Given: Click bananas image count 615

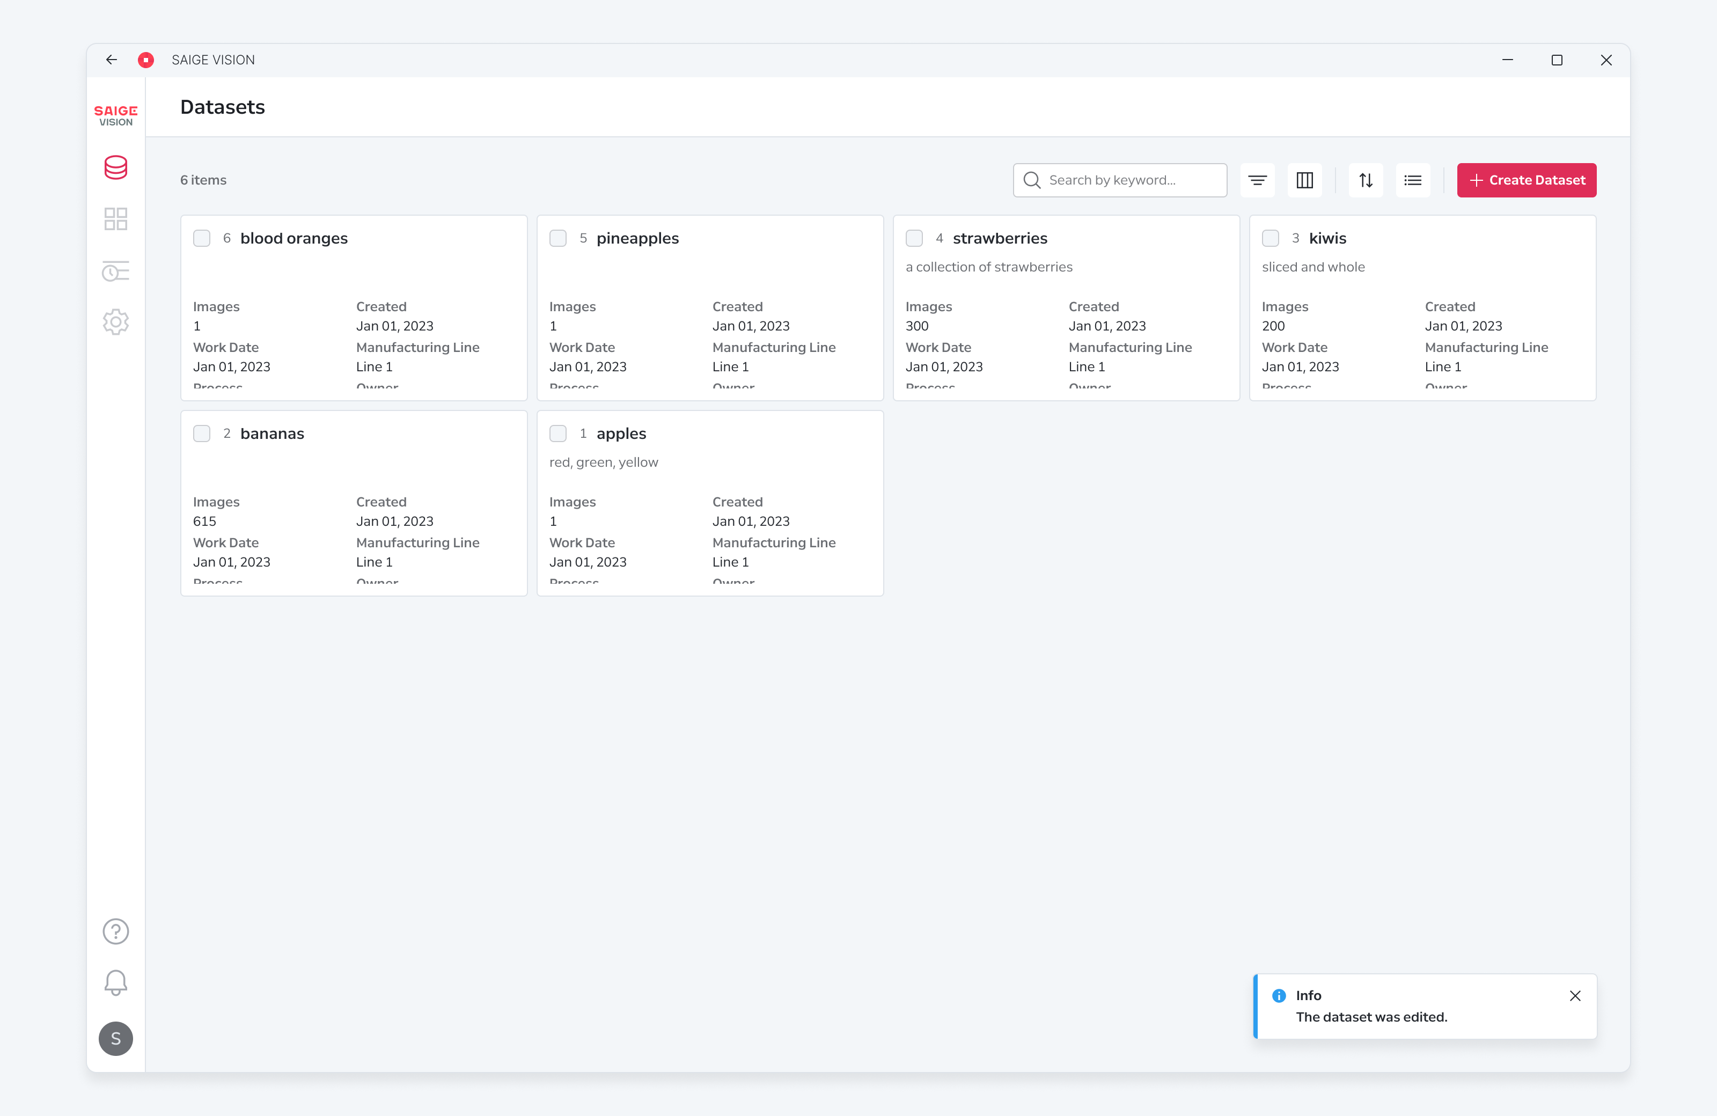Looking at the screenshot, I should (x=204, y=522).
